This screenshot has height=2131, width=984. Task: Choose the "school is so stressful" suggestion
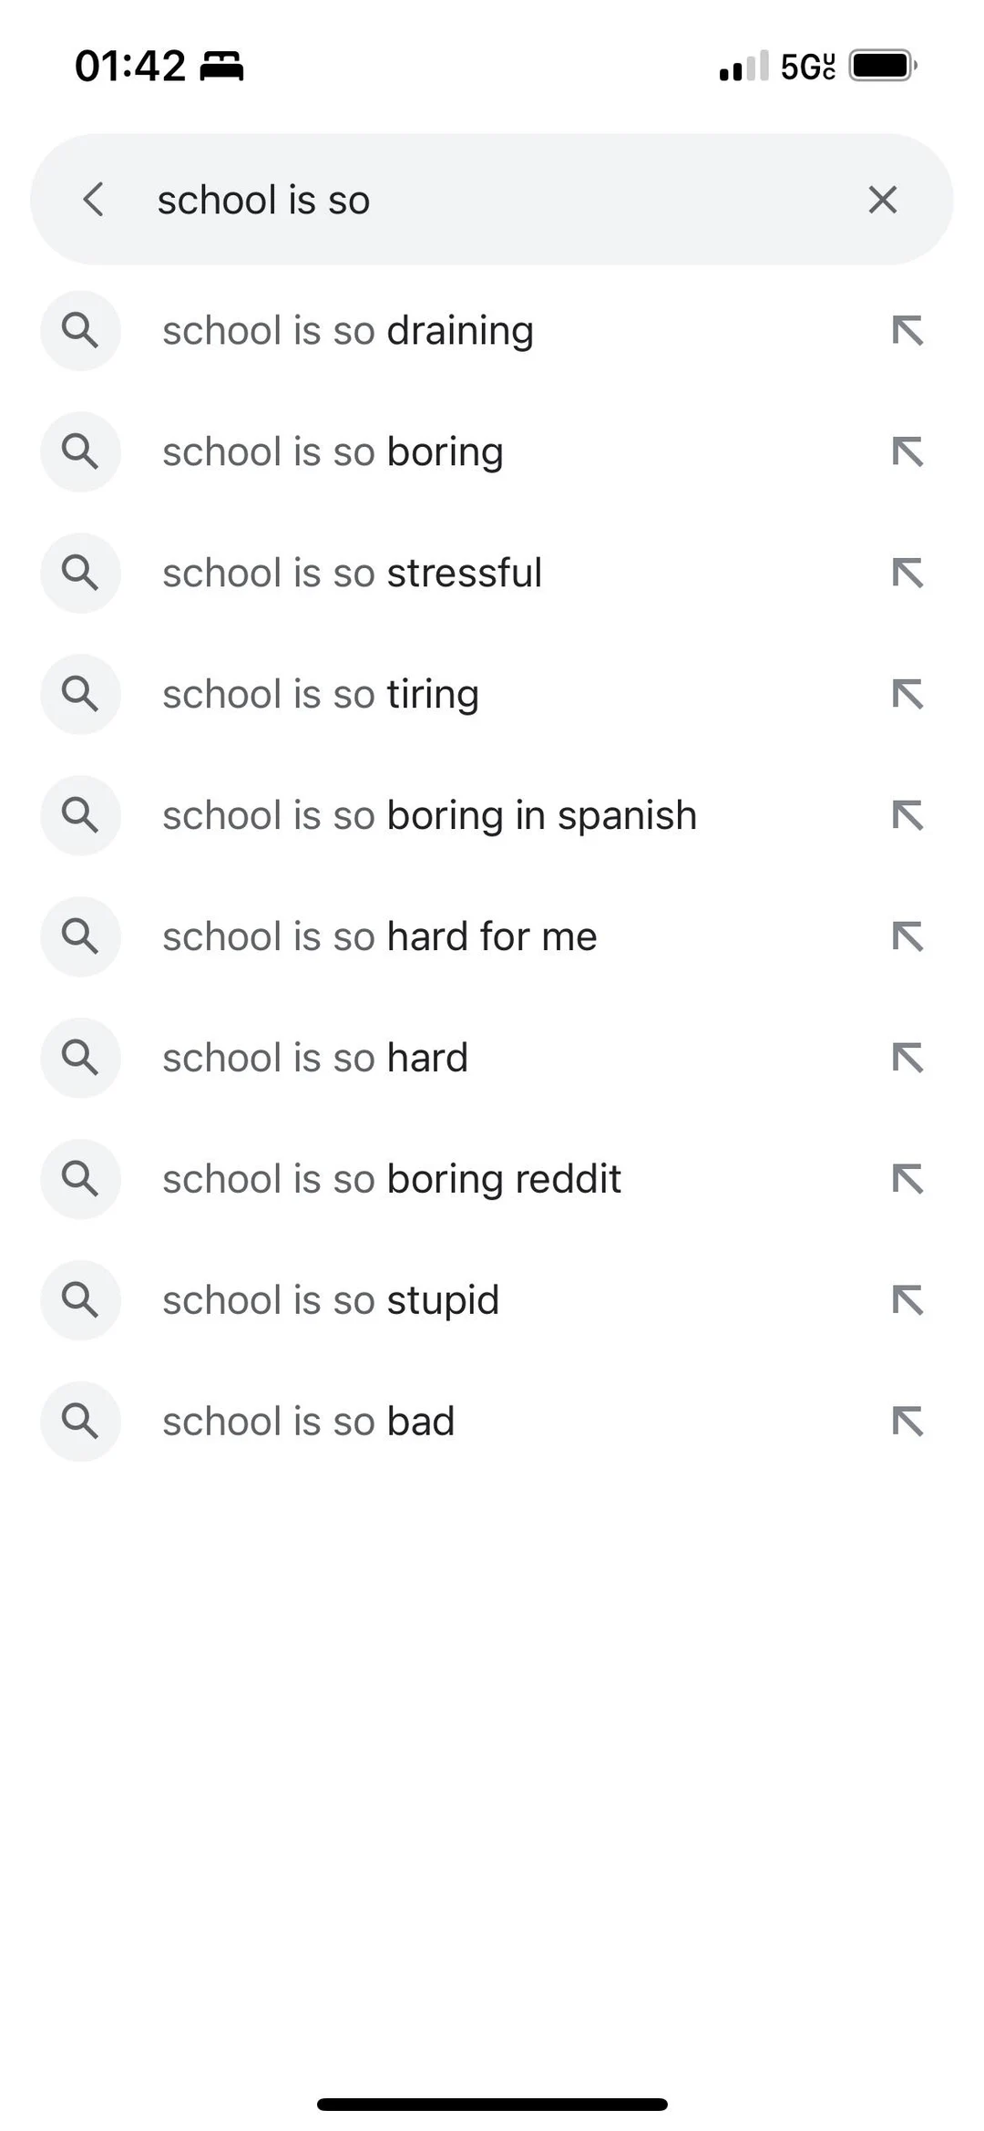coord(352,574)
